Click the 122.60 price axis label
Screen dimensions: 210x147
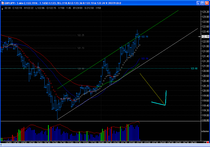coord(205,27)
